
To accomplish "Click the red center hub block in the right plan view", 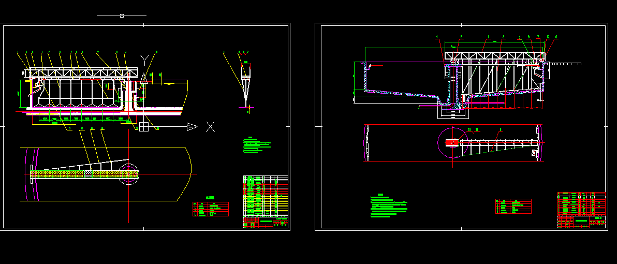I will tap(452, 142).
